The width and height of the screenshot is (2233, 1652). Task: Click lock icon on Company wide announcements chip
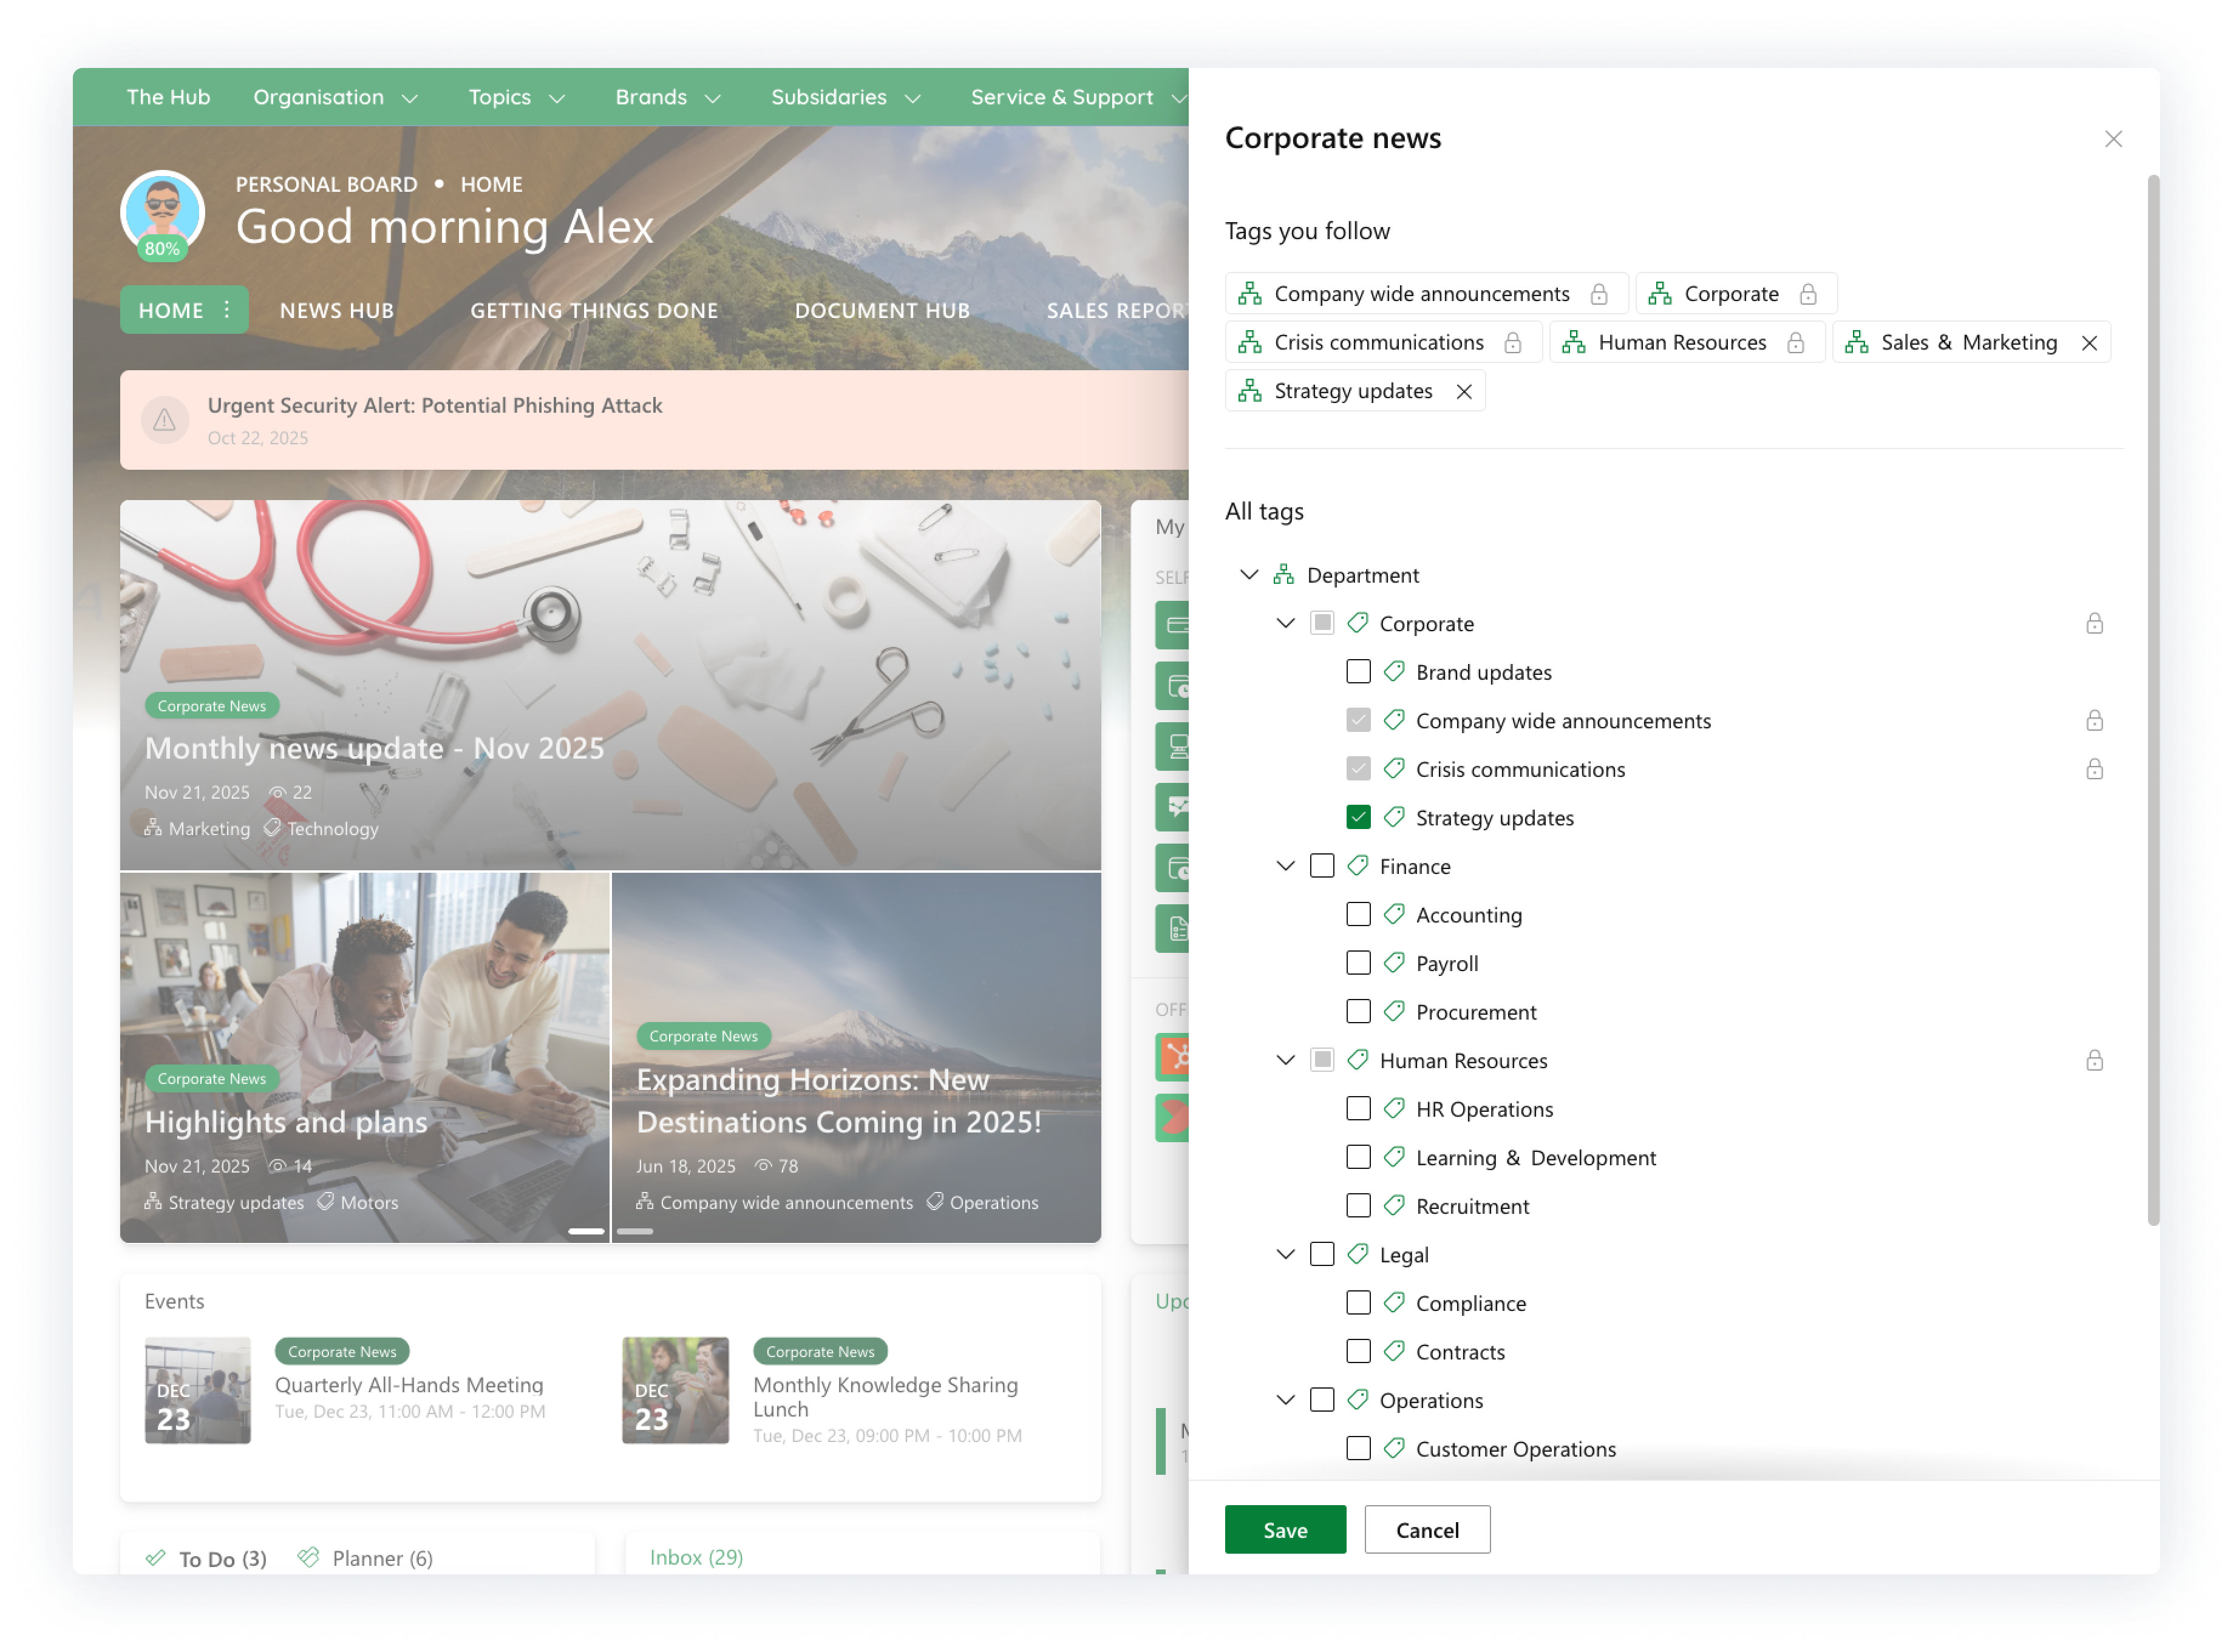(1599, 294)
